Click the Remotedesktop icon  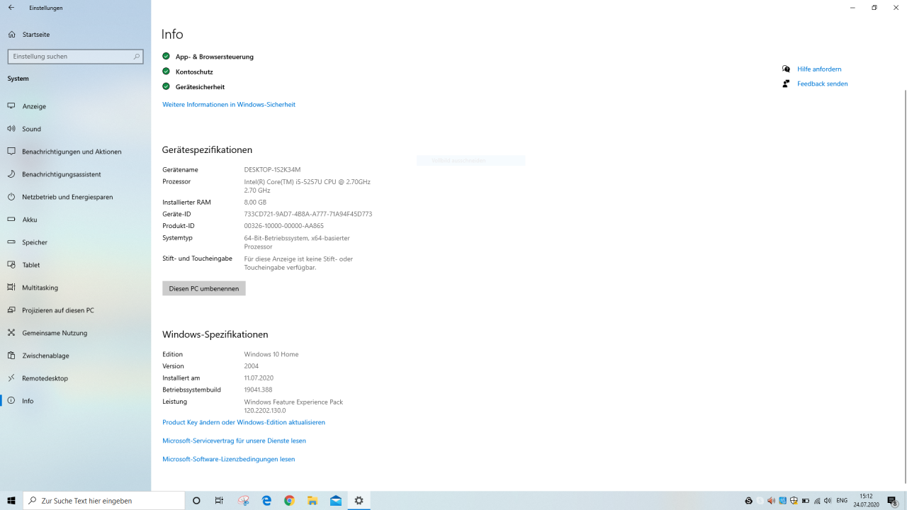pyautogui.click(x=11, y=378)
